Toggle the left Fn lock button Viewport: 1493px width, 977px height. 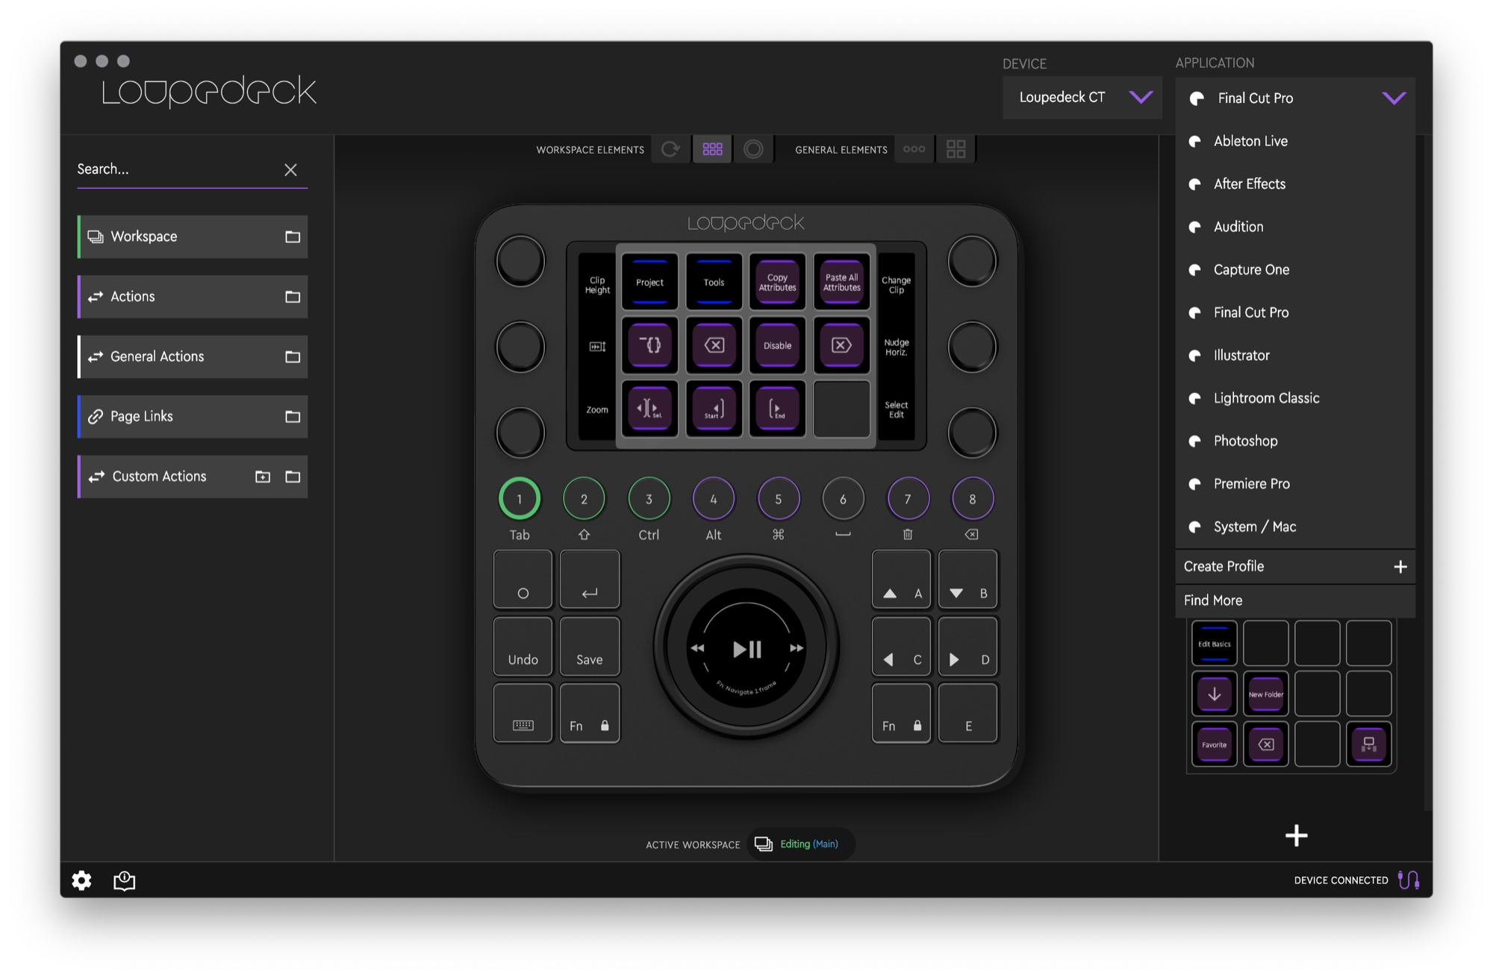click(589, 714)
